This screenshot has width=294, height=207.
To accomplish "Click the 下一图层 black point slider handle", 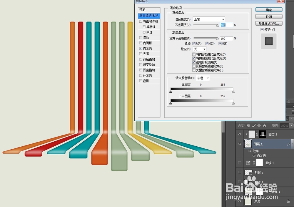I will tap(171, 103).
